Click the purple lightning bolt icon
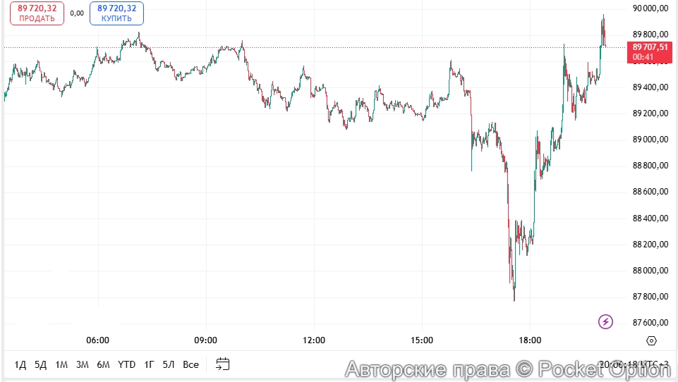Image resolution: width=678 pixels, height=382 pixels. pos(605,322)
